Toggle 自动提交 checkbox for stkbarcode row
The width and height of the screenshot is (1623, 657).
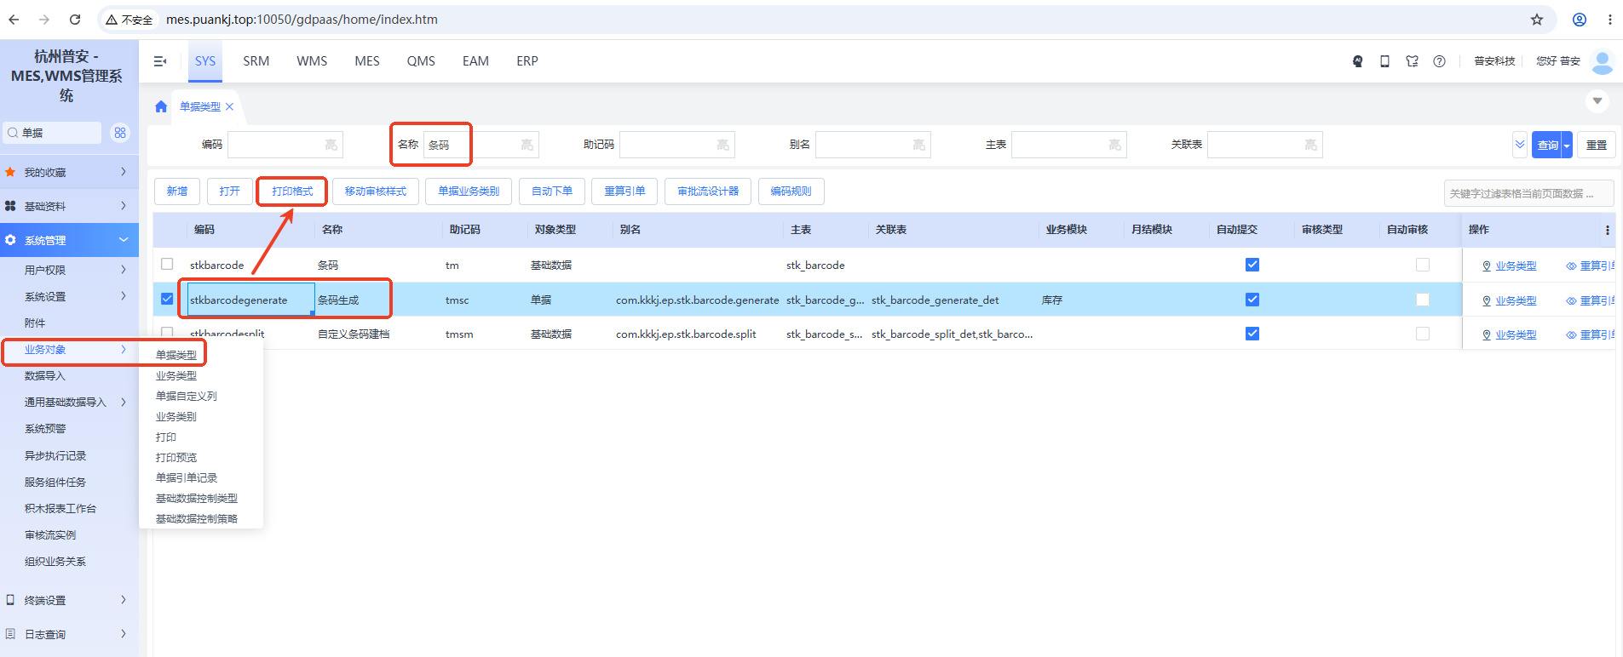1252,265
